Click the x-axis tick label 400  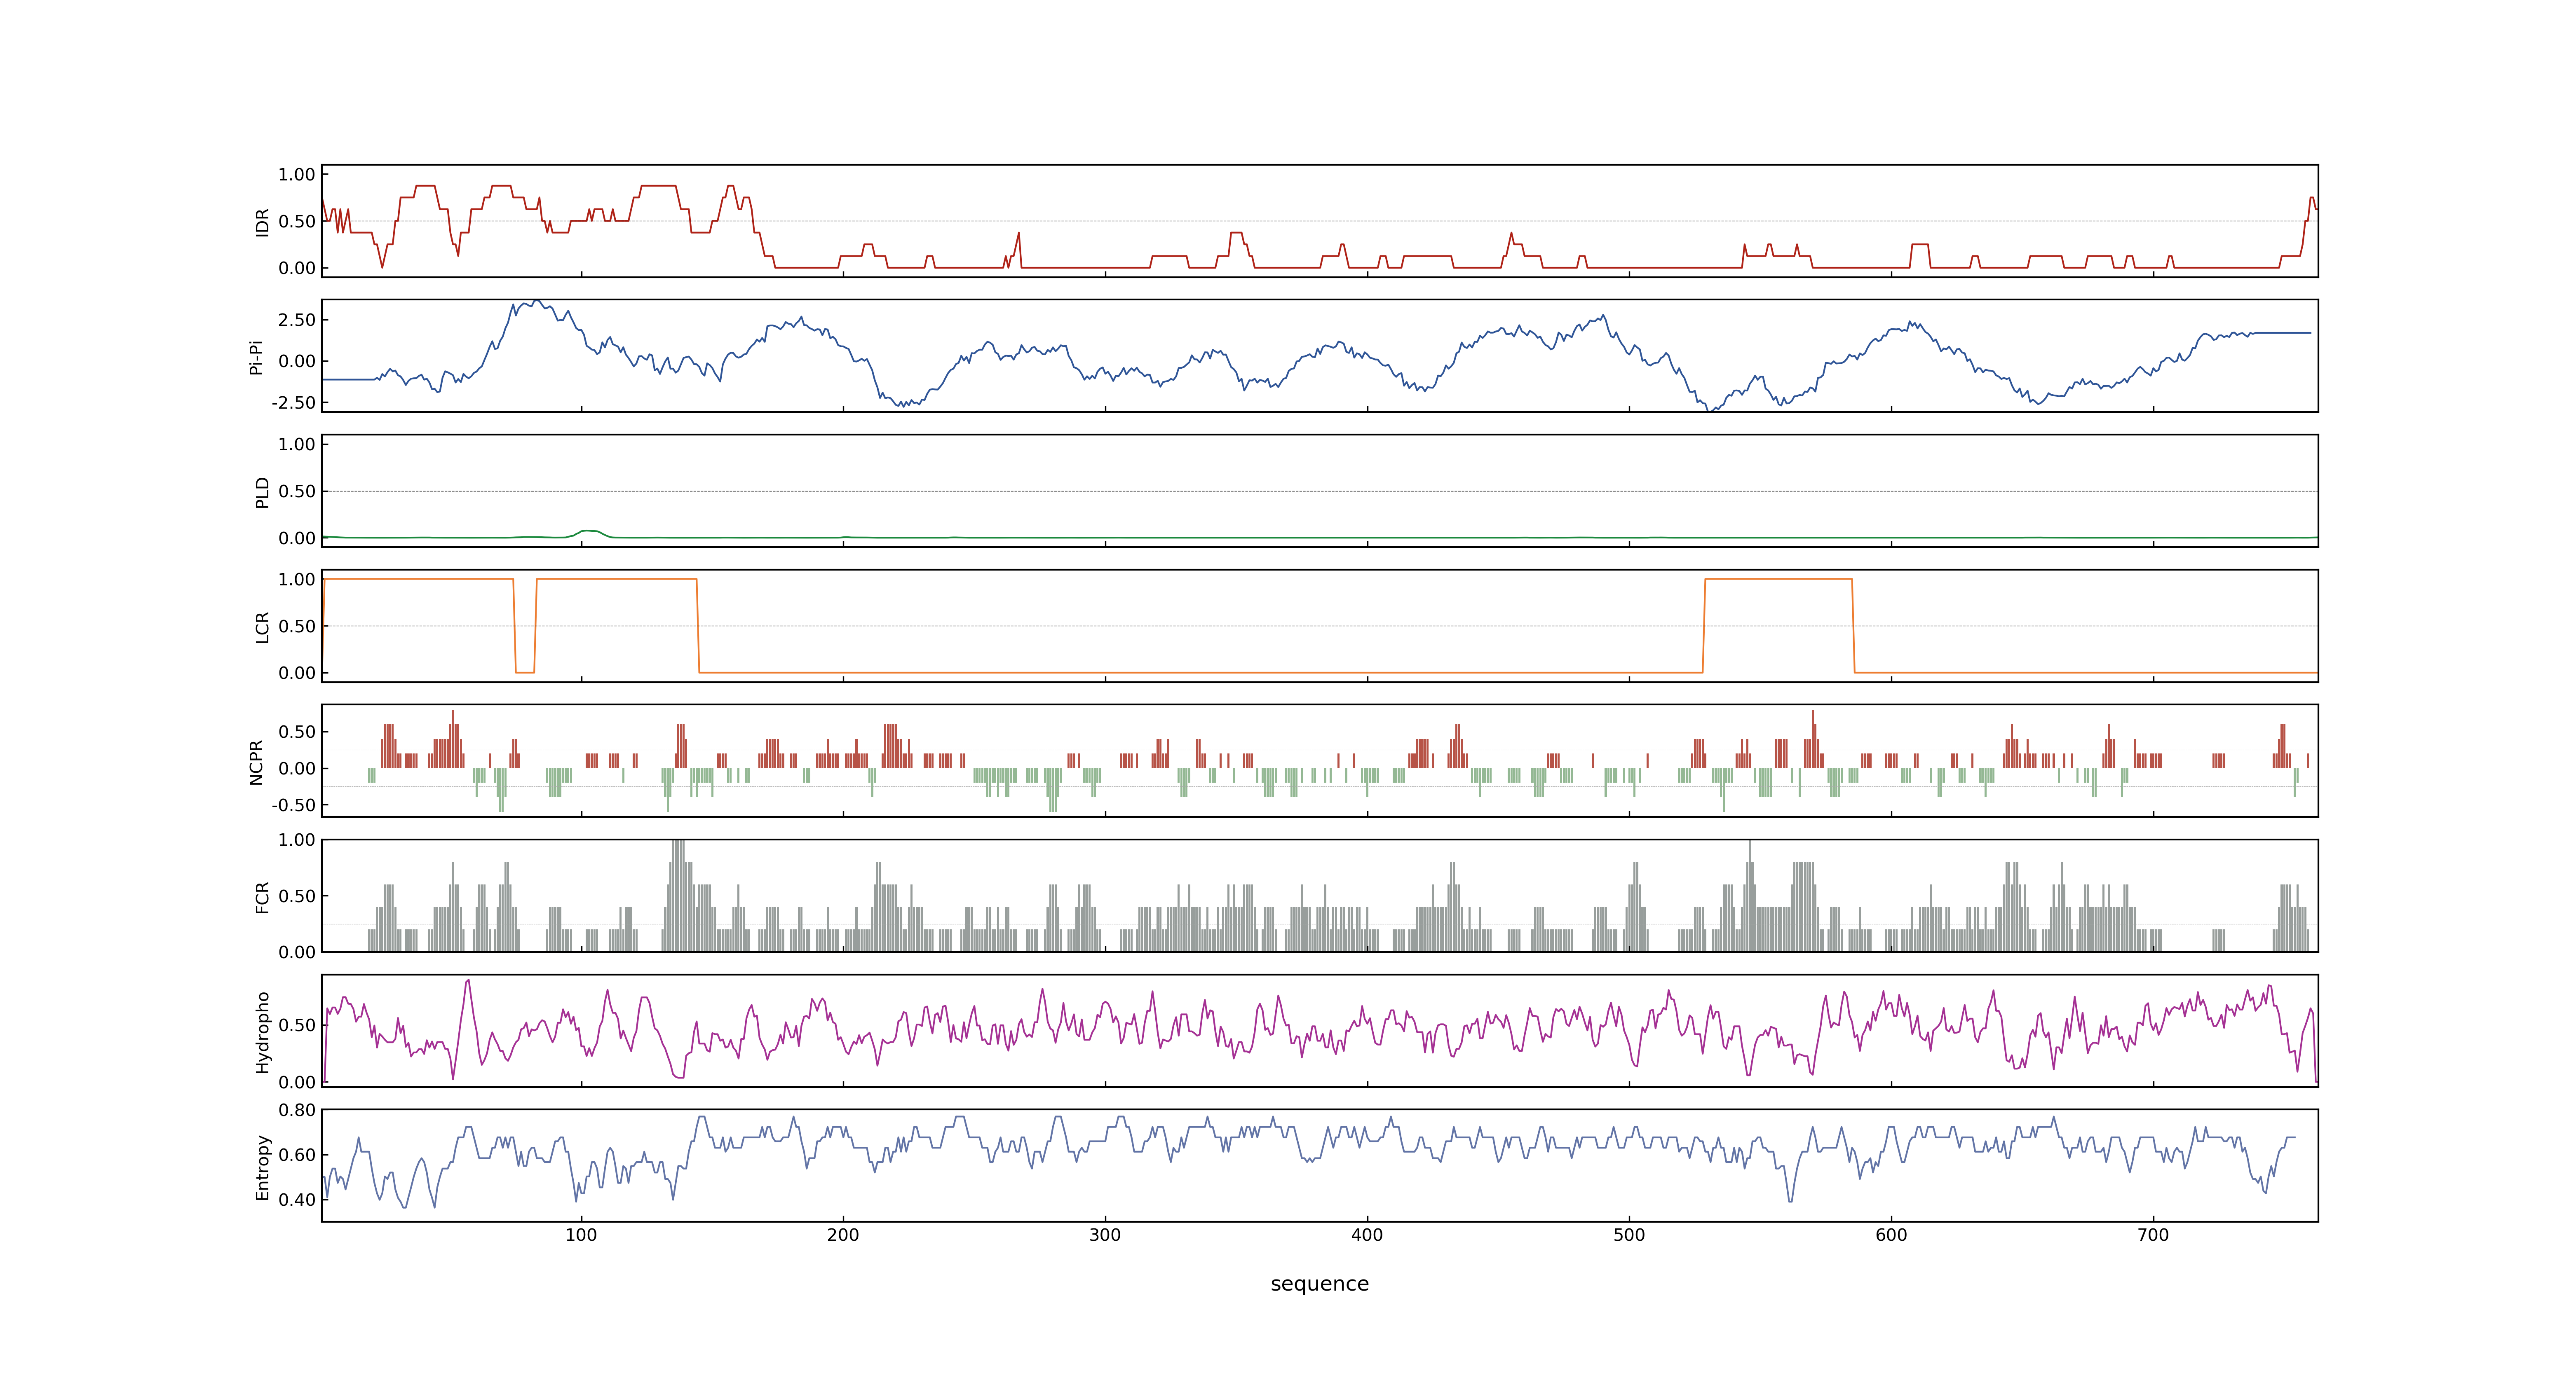point(1367,1235)
